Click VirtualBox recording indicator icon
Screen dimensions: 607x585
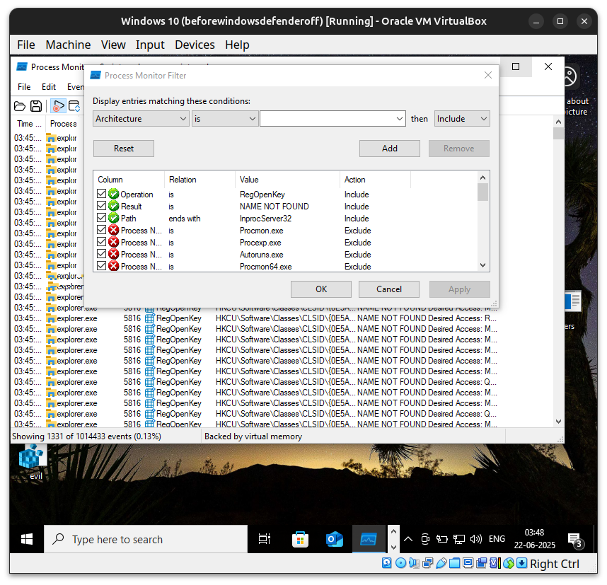pyautogui.click(x=482, y=563)
